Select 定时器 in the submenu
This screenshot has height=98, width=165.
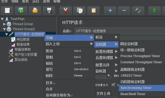pos(107,44)
